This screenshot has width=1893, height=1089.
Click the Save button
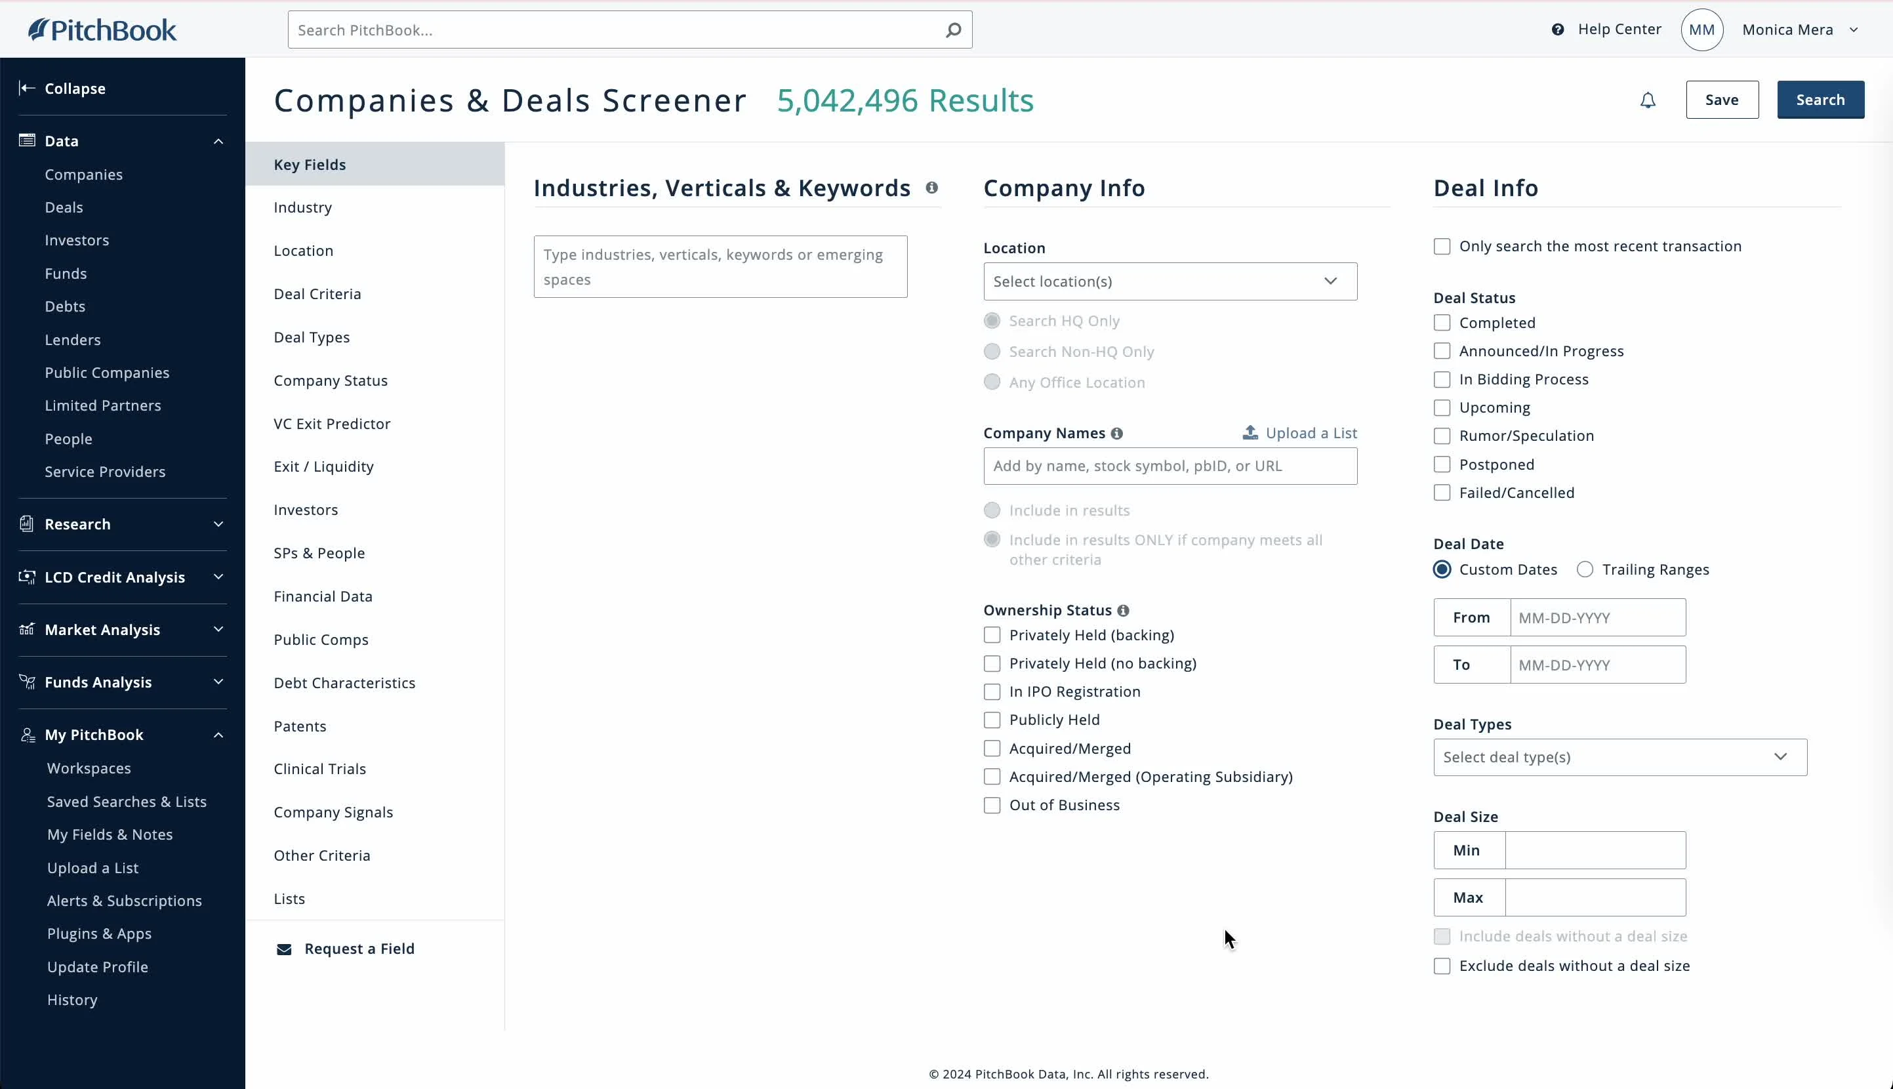(x=1722, y=100)
